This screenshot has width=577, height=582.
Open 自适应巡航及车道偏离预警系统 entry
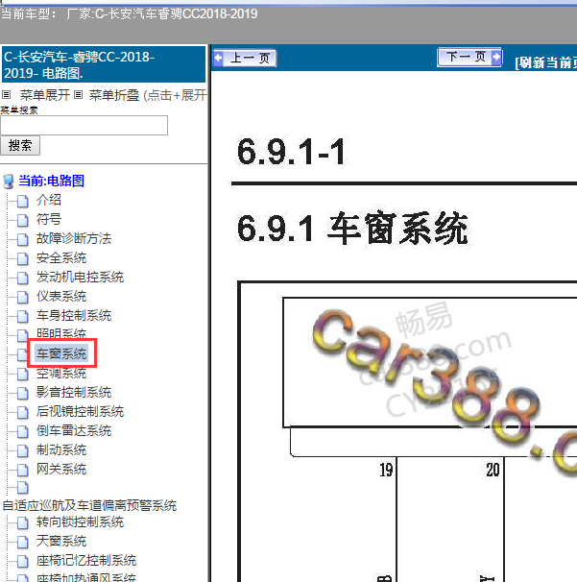coord(90,505)
